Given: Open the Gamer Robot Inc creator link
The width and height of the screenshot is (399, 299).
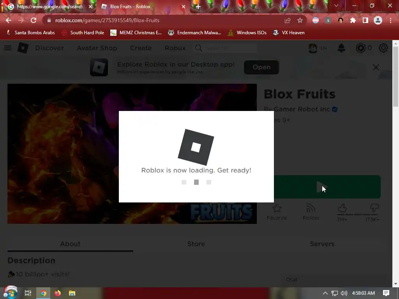Looking at the screenshot, I should click(x=302, y=109).
